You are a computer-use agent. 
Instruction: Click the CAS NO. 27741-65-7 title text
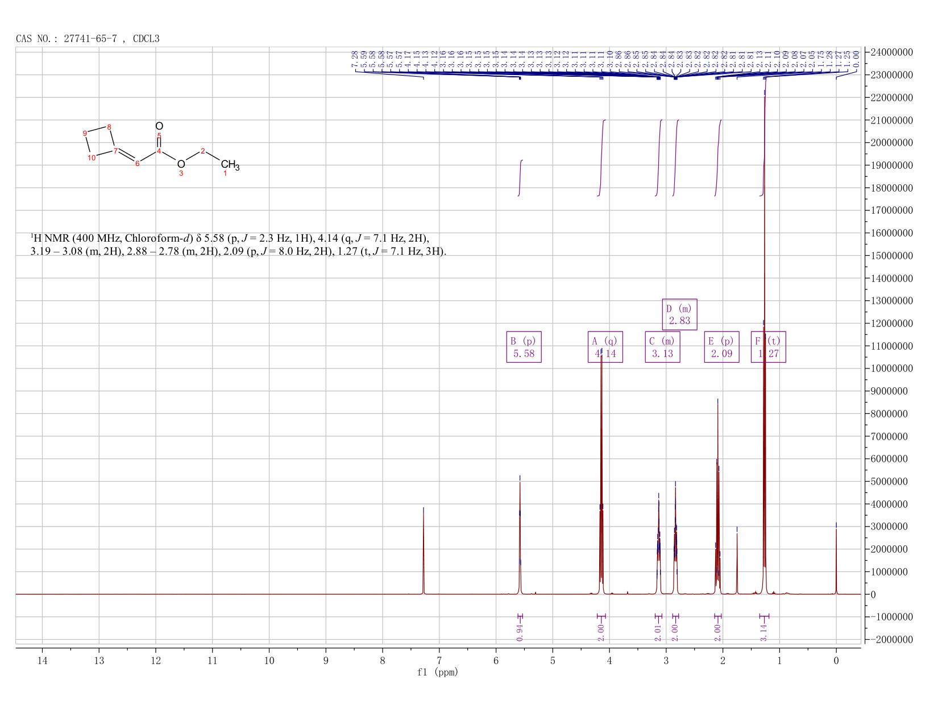pos(88,39)
